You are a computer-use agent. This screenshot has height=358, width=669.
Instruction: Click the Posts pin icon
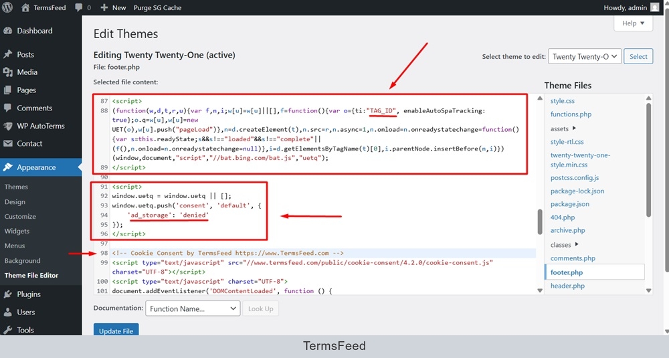click(x=7, y=54)
